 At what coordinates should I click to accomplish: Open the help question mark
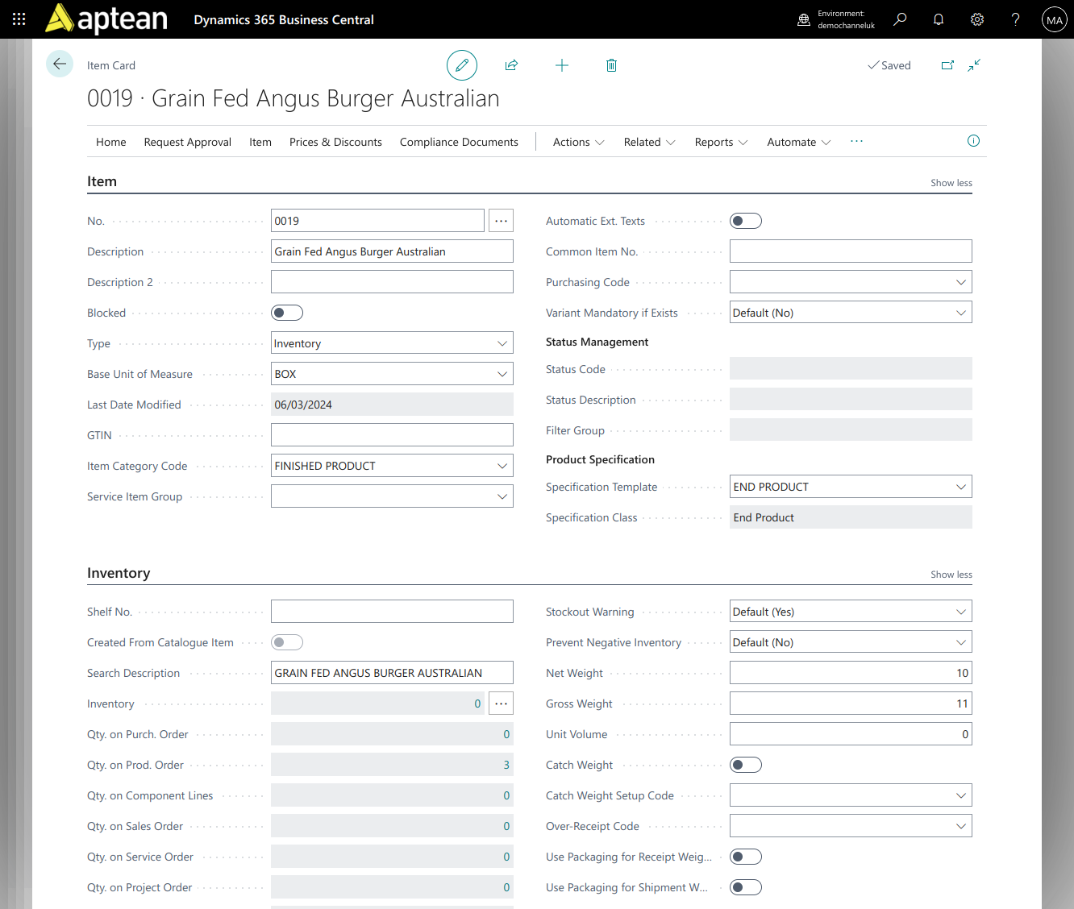pyautogui.click(x=1016, y=19)
